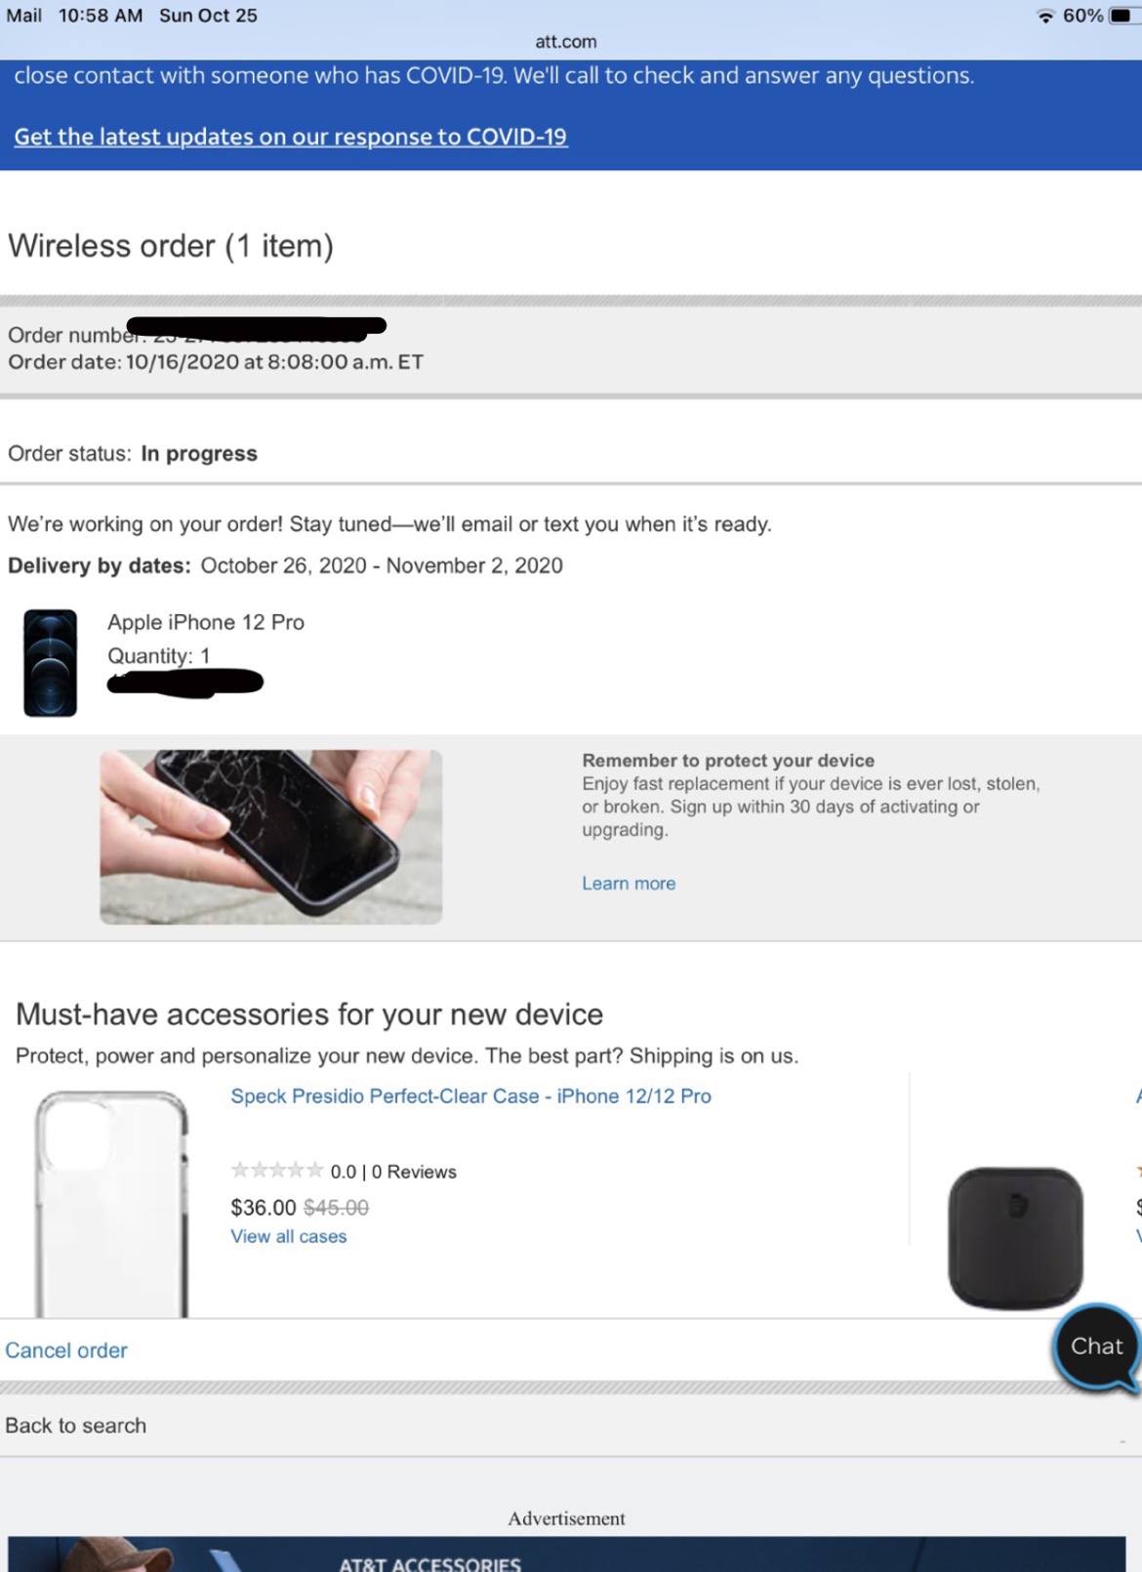Click the iPhone 12 Pro product image
This screenshot has width=1142, height=1572.
pyautogui.click(x=50, y=663)
